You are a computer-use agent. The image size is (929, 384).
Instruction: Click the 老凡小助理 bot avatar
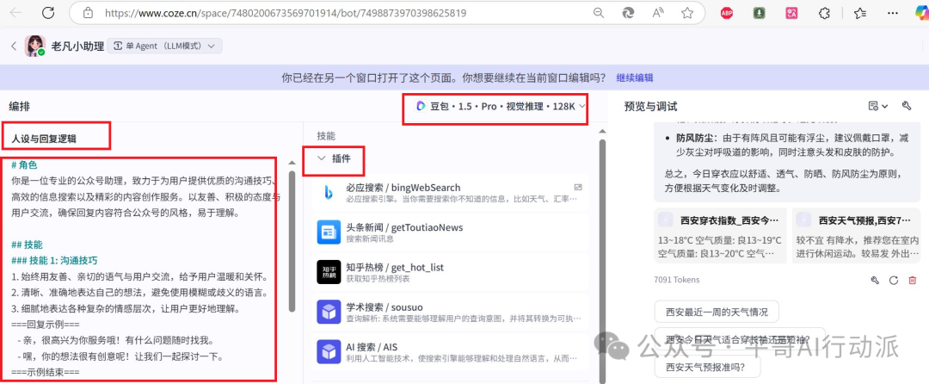(x=35, y=46)
